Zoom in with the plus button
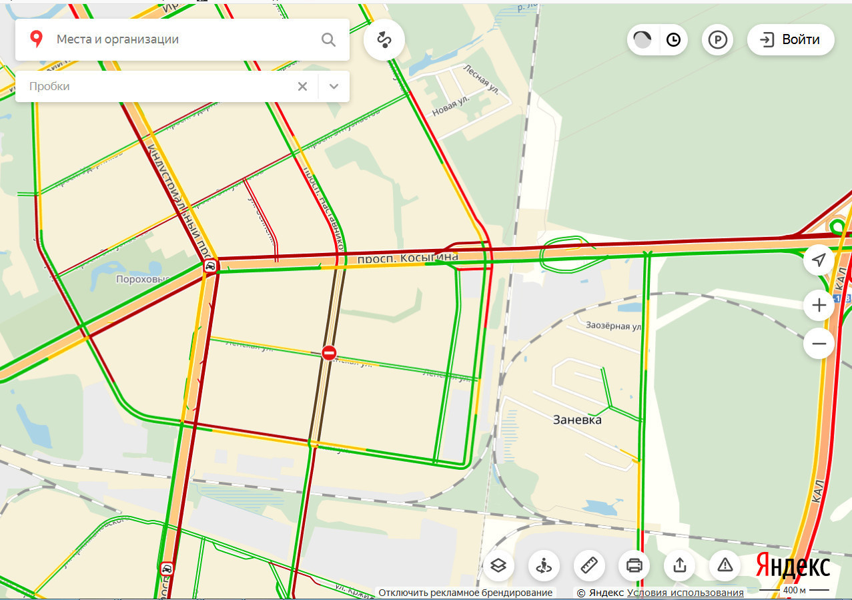852x600 pixels. tap(819, 306)
